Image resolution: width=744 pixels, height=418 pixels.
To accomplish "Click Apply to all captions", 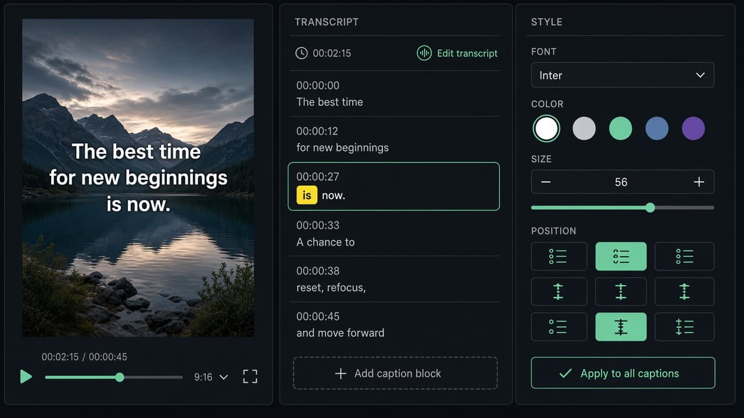I will [623, 373].
